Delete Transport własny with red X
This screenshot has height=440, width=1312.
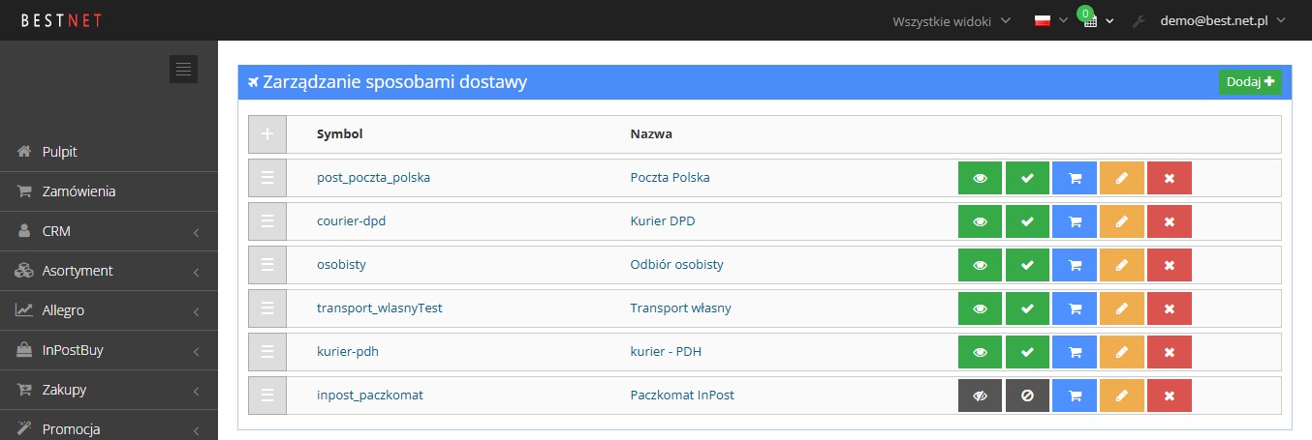(1170, 308)
